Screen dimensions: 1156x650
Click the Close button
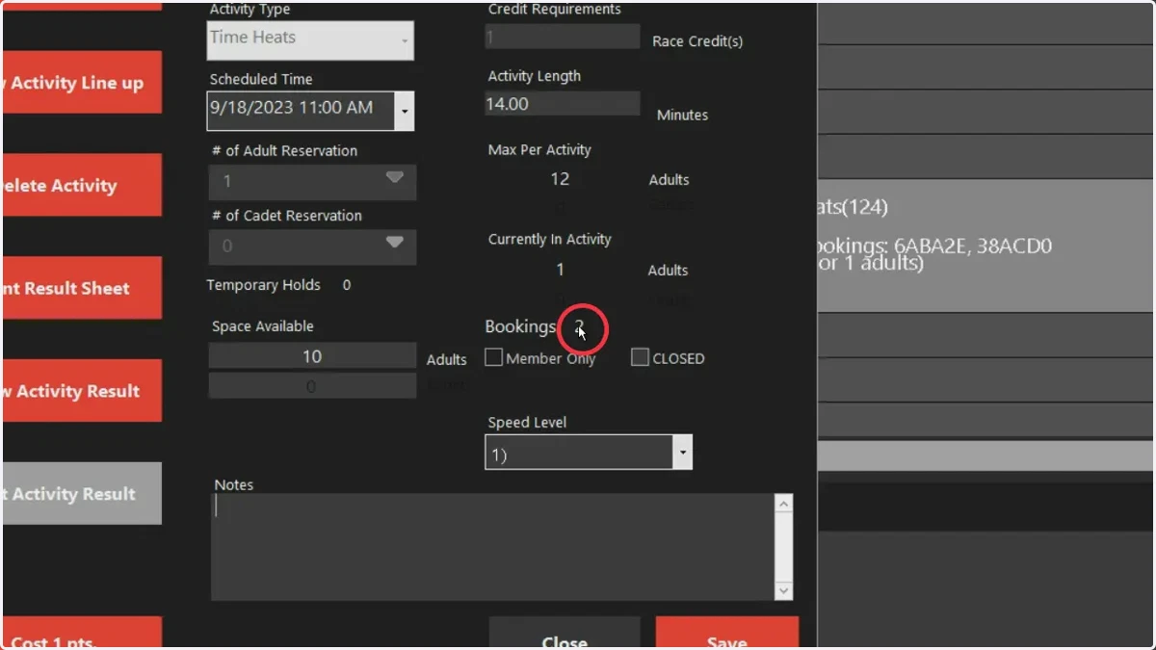pos(565,633)
